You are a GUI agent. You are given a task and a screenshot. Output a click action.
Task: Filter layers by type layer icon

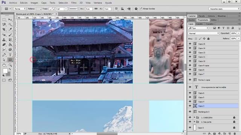click(223, 28)
